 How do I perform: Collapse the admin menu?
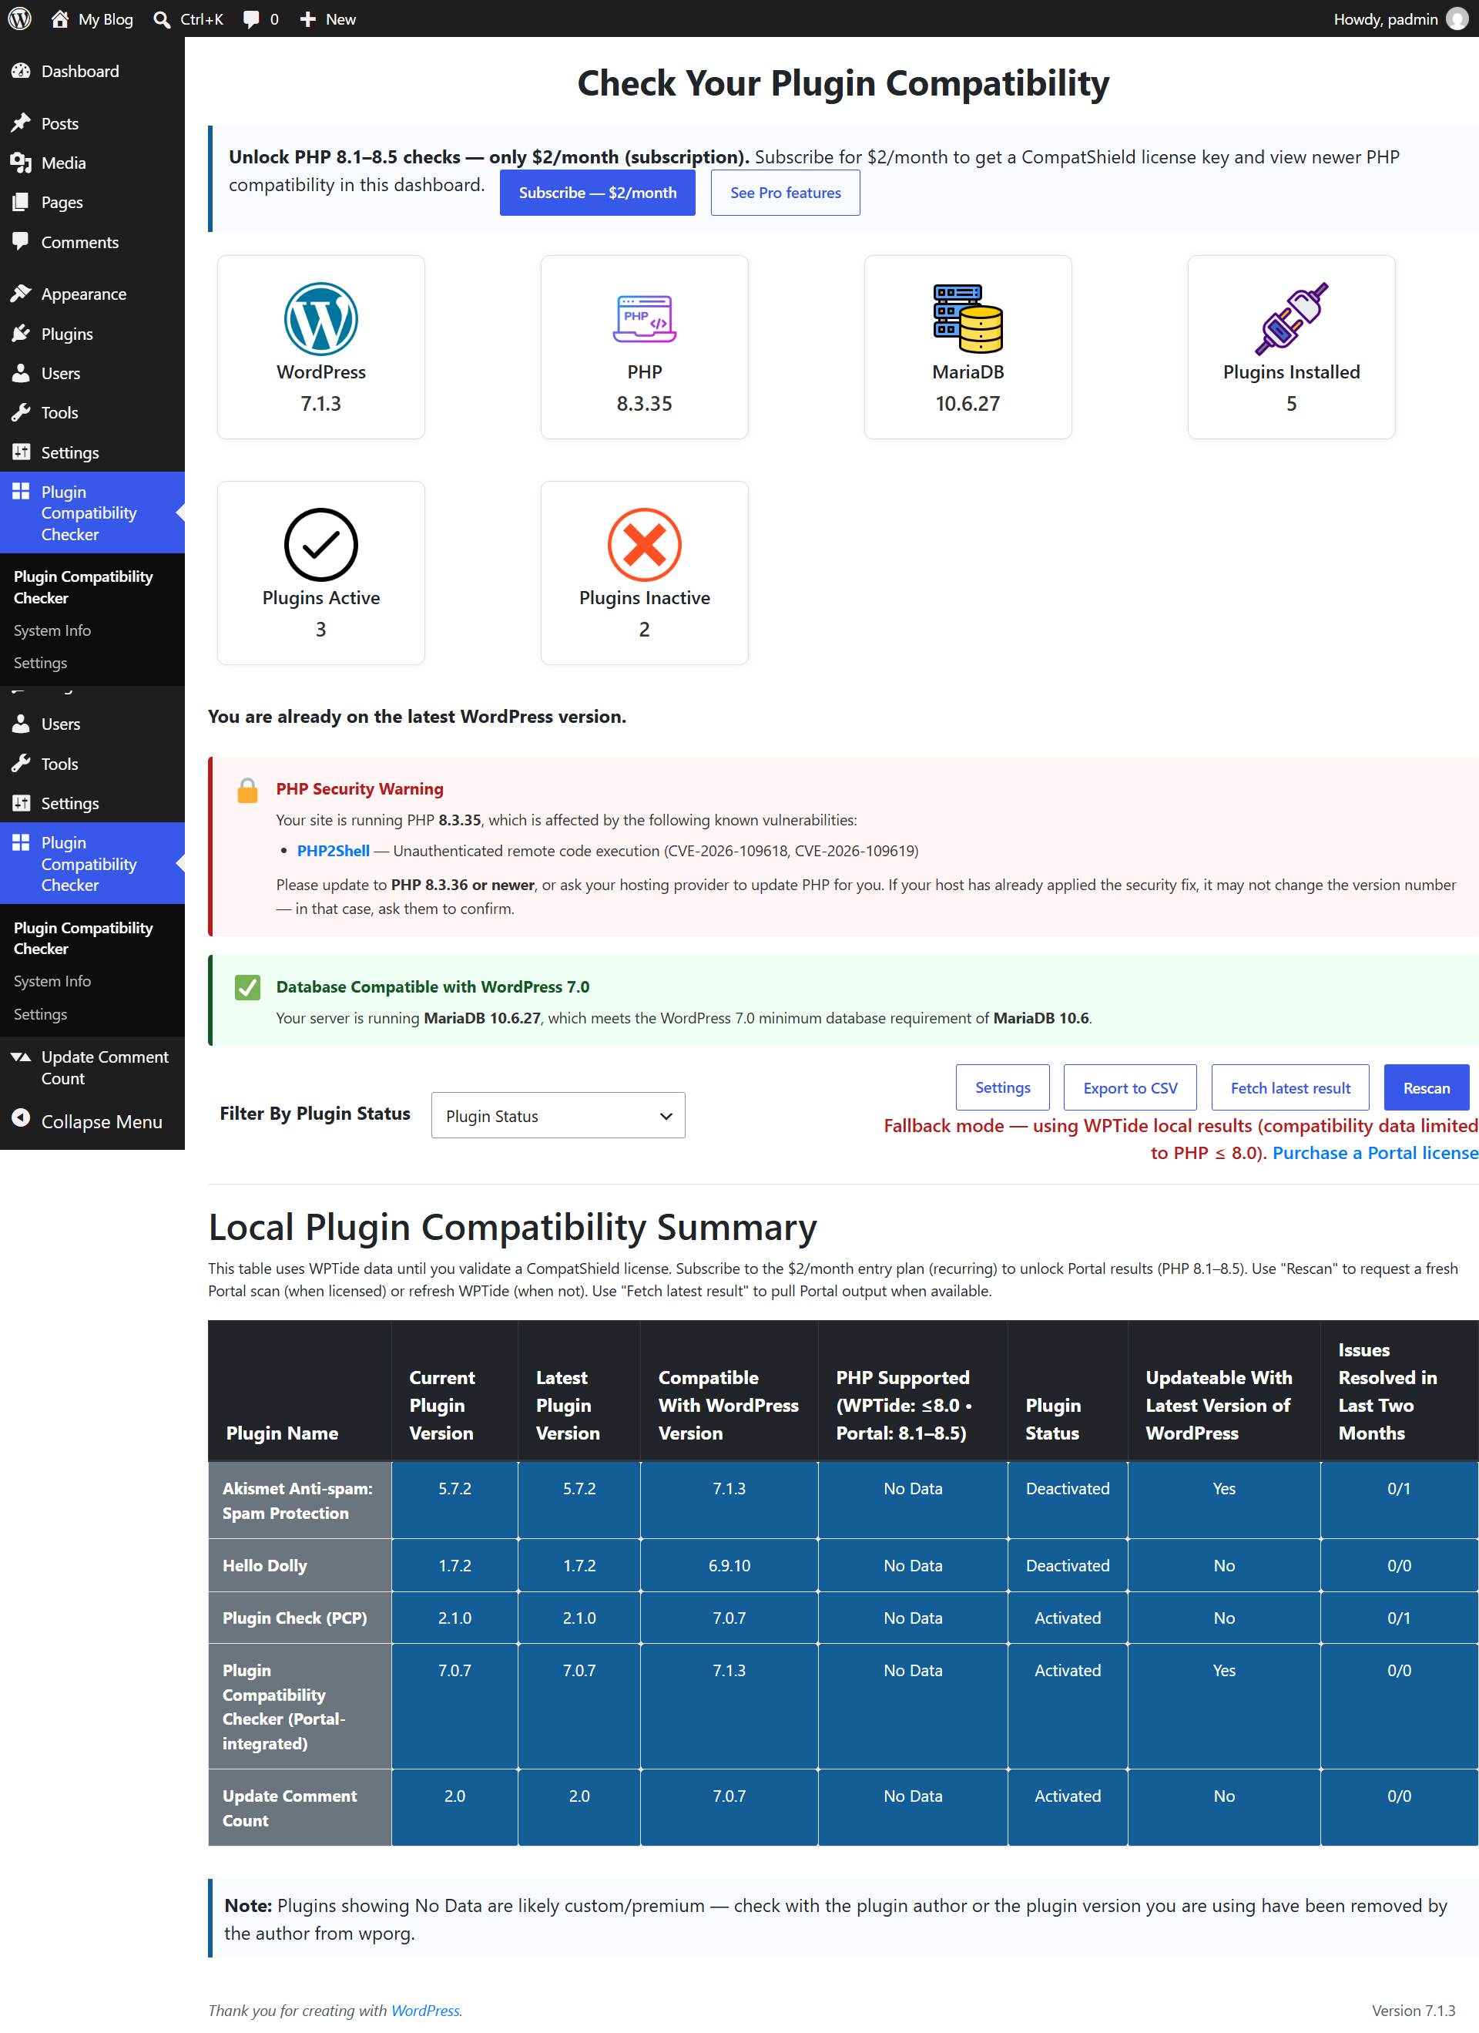(x=92, y=1121)
